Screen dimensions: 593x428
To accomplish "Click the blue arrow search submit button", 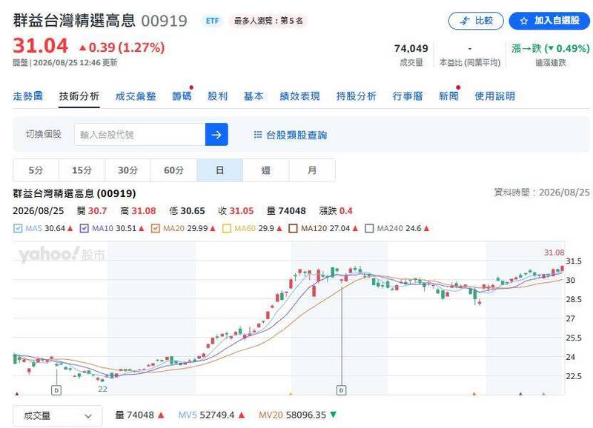I will pyautogui.click(x=216, y=135).
